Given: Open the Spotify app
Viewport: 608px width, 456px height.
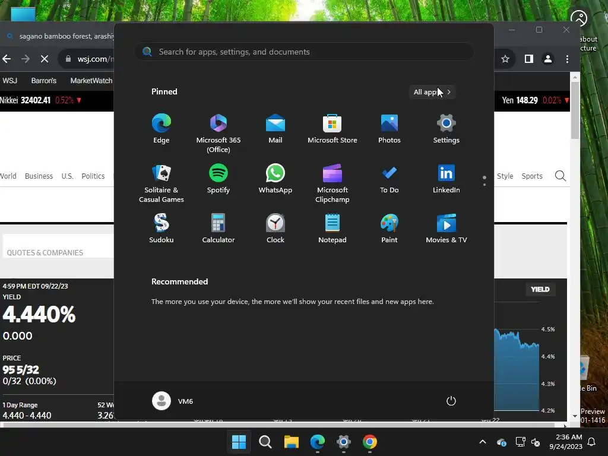Looking at the screenshot, I should point(218,179).
